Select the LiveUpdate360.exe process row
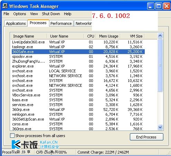This screenshot has height=156, width=171. [78, 42]
